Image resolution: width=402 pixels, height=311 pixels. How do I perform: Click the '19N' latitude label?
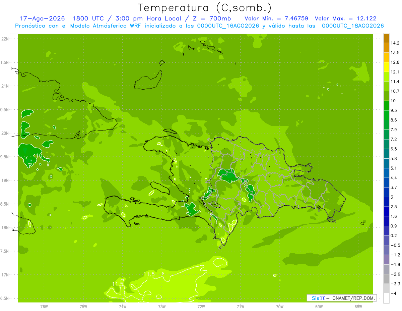click(x=6, y=180)
